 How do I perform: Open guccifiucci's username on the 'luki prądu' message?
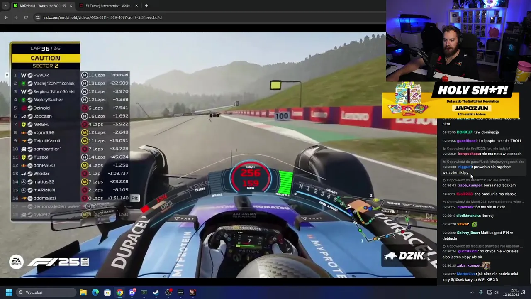pos(467,141)
